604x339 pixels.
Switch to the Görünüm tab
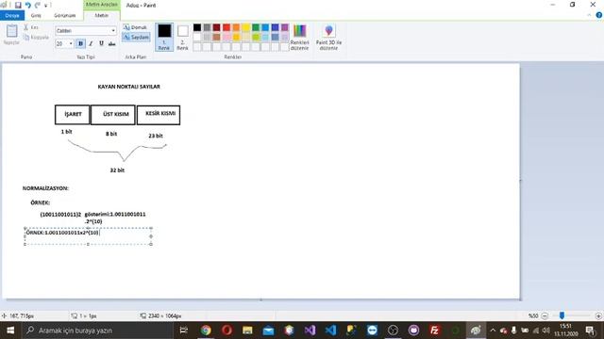tap(65, 15)
